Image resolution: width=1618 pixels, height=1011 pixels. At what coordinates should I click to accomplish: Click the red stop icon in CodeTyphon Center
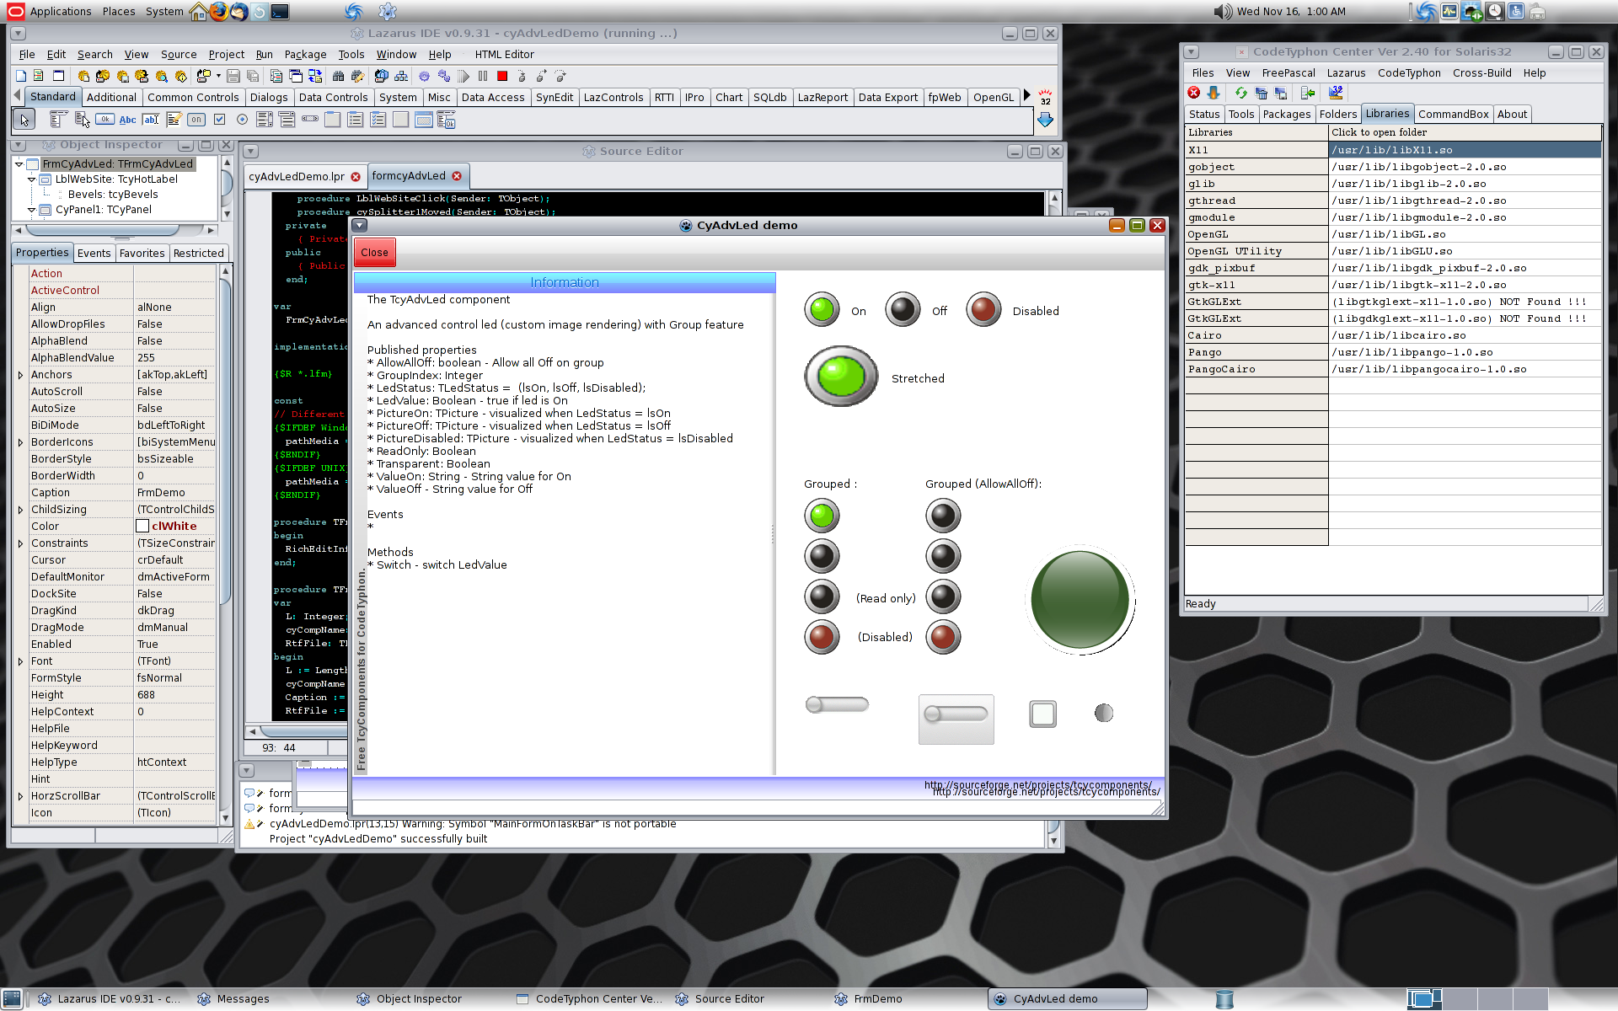(1194, 93)
